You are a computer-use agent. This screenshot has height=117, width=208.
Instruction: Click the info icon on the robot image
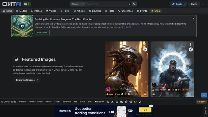pos(145,94)
